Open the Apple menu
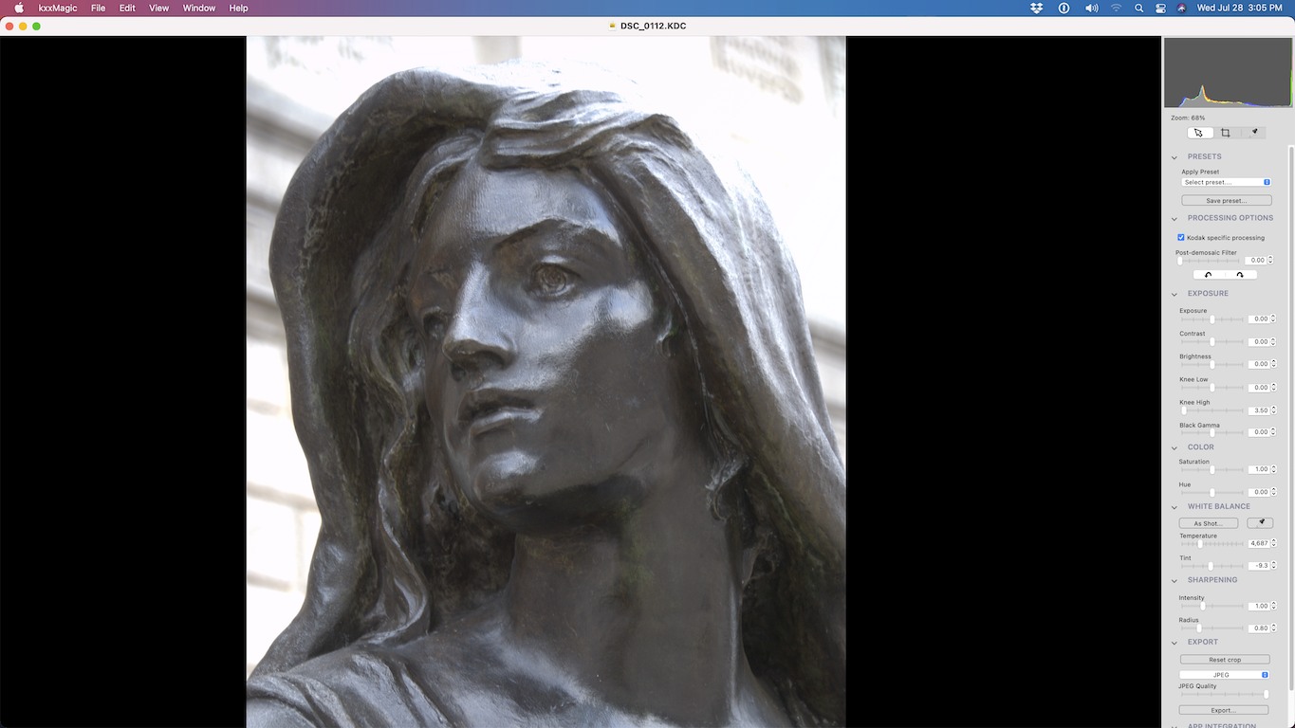Viewport: 1295px width, 728px height. pyautogui.click(x=18, y=8)
